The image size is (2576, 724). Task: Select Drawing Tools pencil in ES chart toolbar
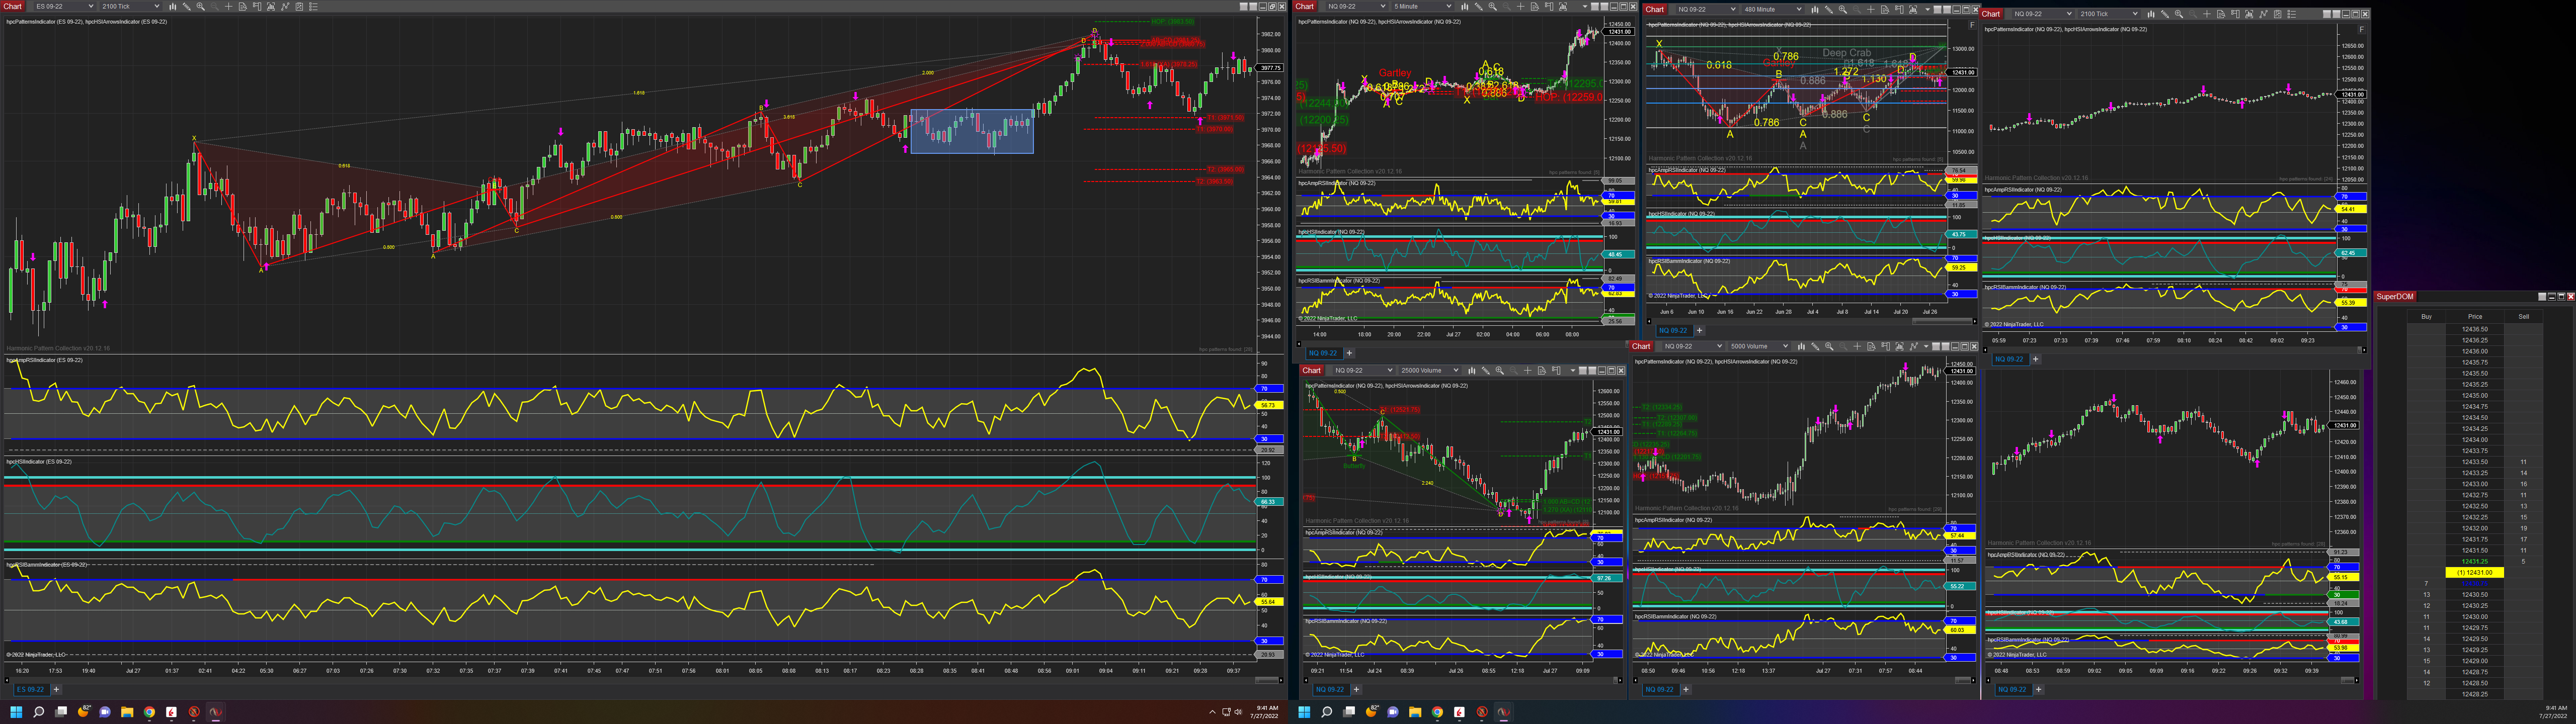[187, 6]
